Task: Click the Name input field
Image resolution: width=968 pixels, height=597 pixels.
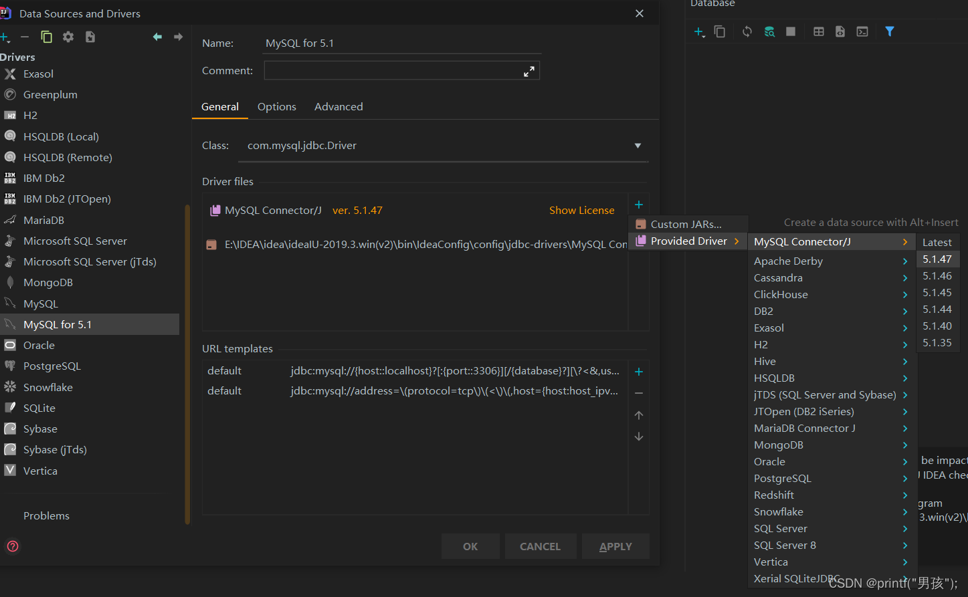Action: 403,43
